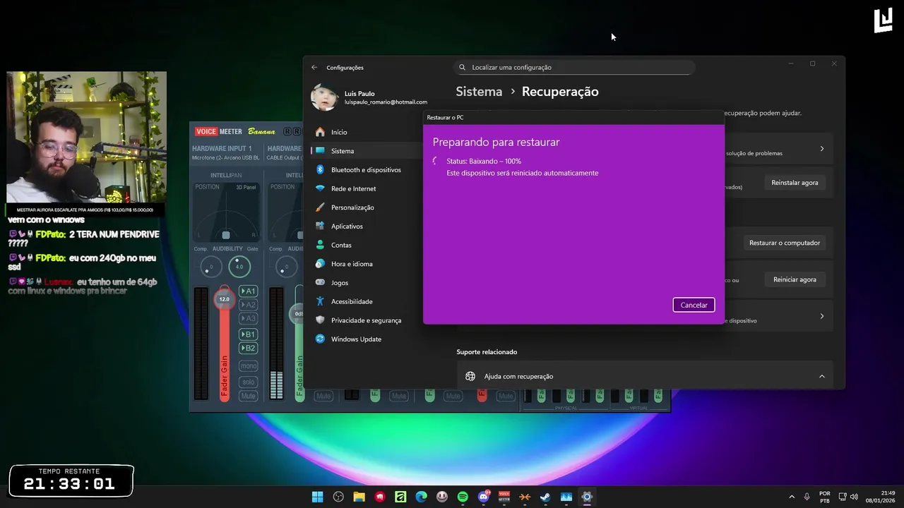Switch to Voicemeeter via its taskbar icon
Screen dimensions: 904x508
tap(504, 497)
